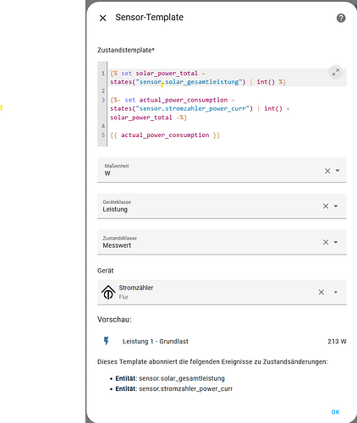Screen dimensions: 357x423
Task: Open the help question mark icon
Action: [x=341, y=18]
